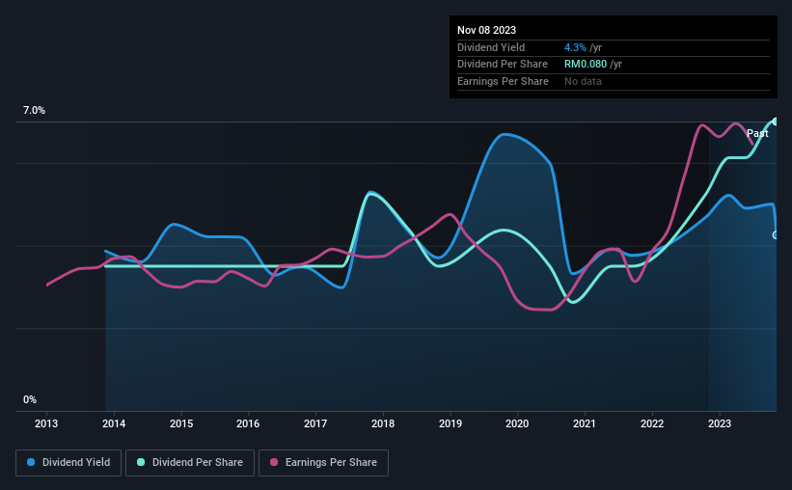This screenshot has width=792, height=490.
Task: Select the 2023 x-axis label
Action: tap(720, 423)
